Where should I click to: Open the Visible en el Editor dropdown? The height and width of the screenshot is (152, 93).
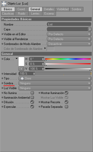pos(69,34)
